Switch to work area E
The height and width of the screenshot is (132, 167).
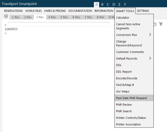(119, 5)
